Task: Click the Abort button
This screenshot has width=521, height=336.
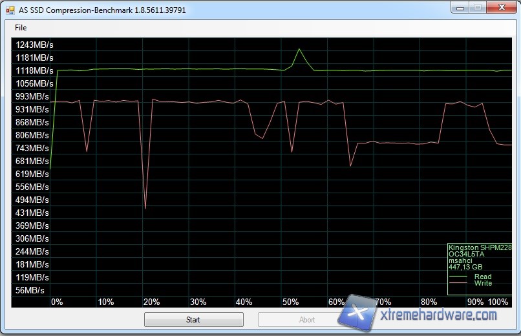Action: pyautogui.click(x=307, y=320)
